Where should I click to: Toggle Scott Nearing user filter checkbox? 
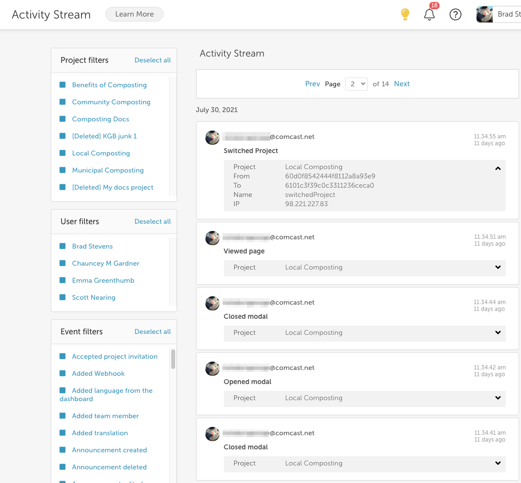62,297
